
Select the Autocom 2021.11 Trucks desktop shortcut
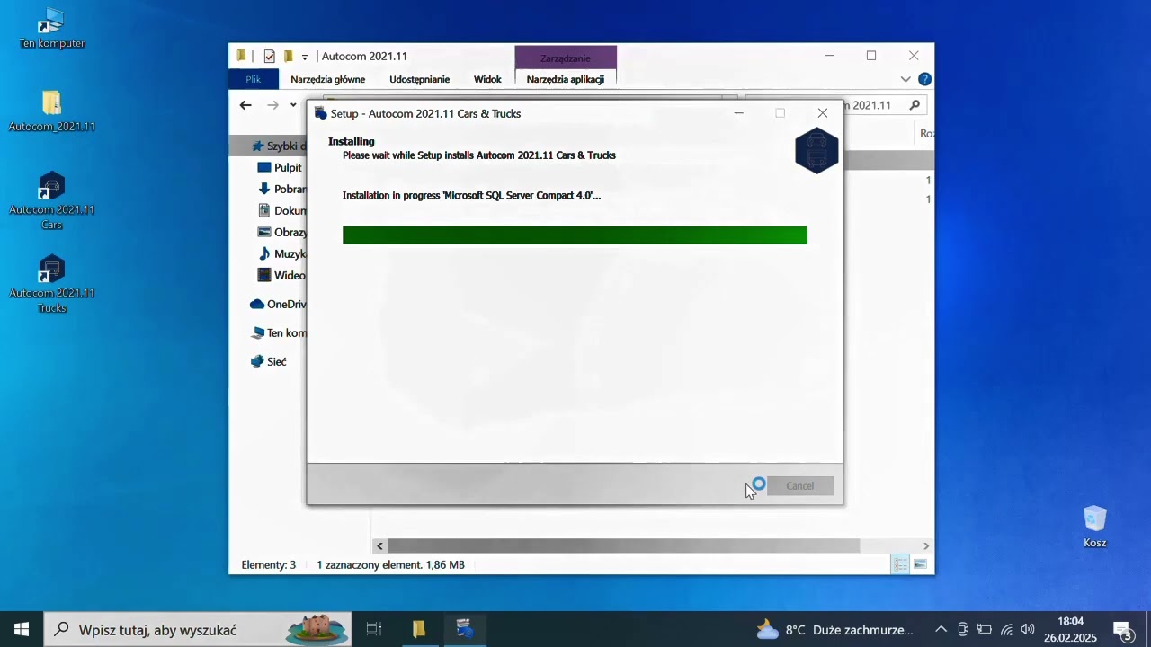(x=52, y=284)
